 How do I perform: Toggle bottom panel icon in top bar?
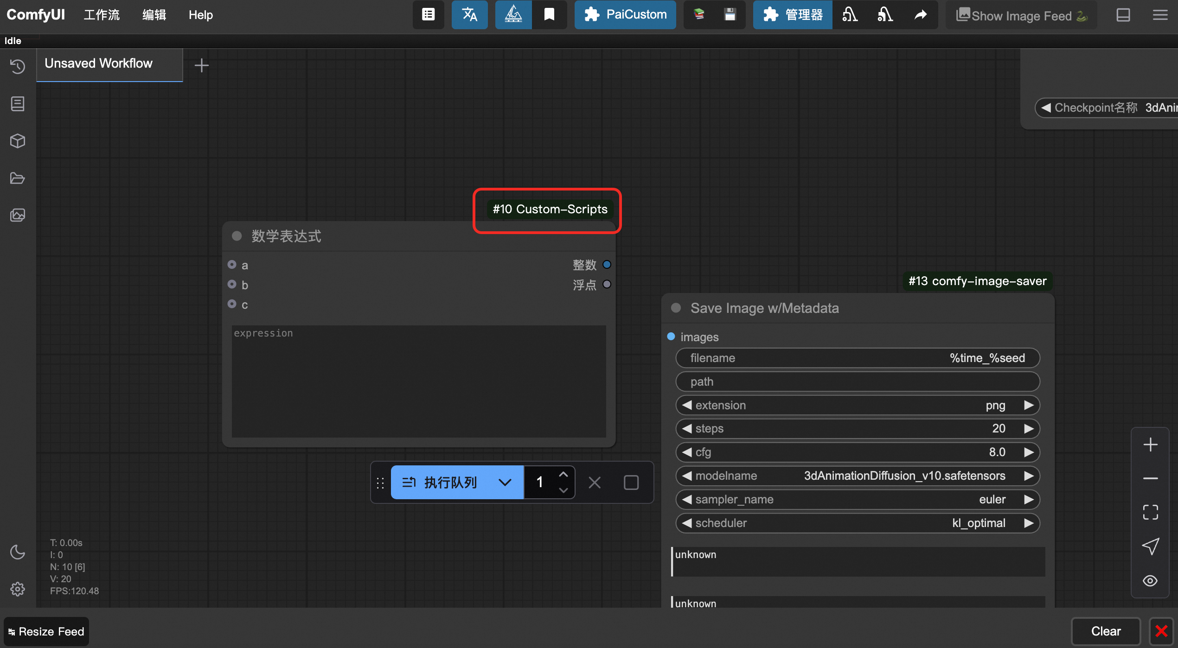1123,15
